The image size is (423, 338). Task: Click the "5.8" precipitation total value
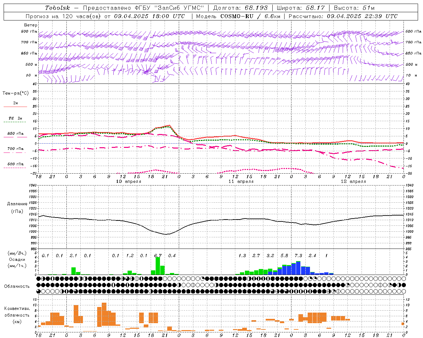tap(284, 256)
